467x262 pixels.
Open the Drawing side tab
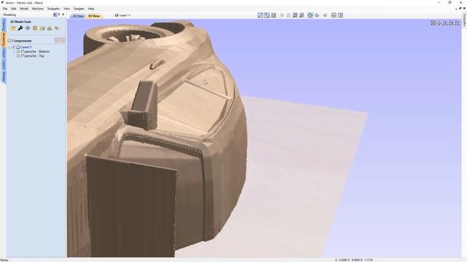point(4,25)
